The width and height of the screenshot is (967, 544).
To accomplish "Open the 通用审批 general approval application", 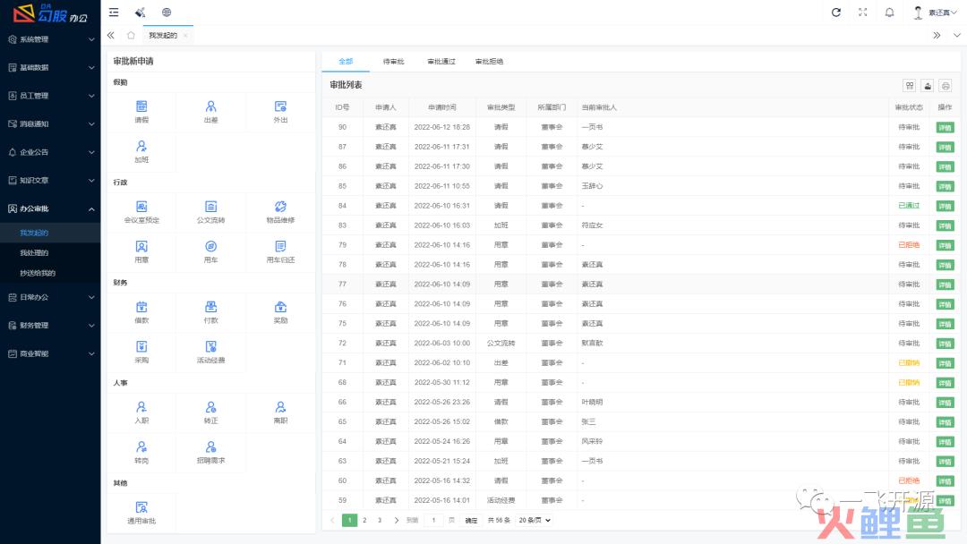I will [141, 513].
